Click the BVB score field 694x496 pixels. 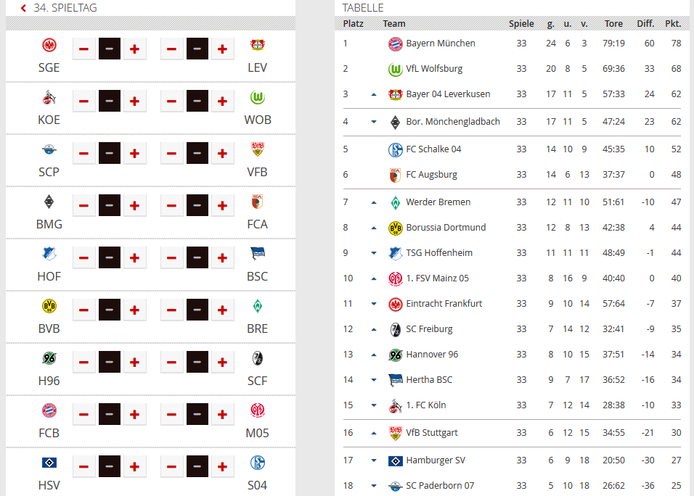(x=110, y=310)
